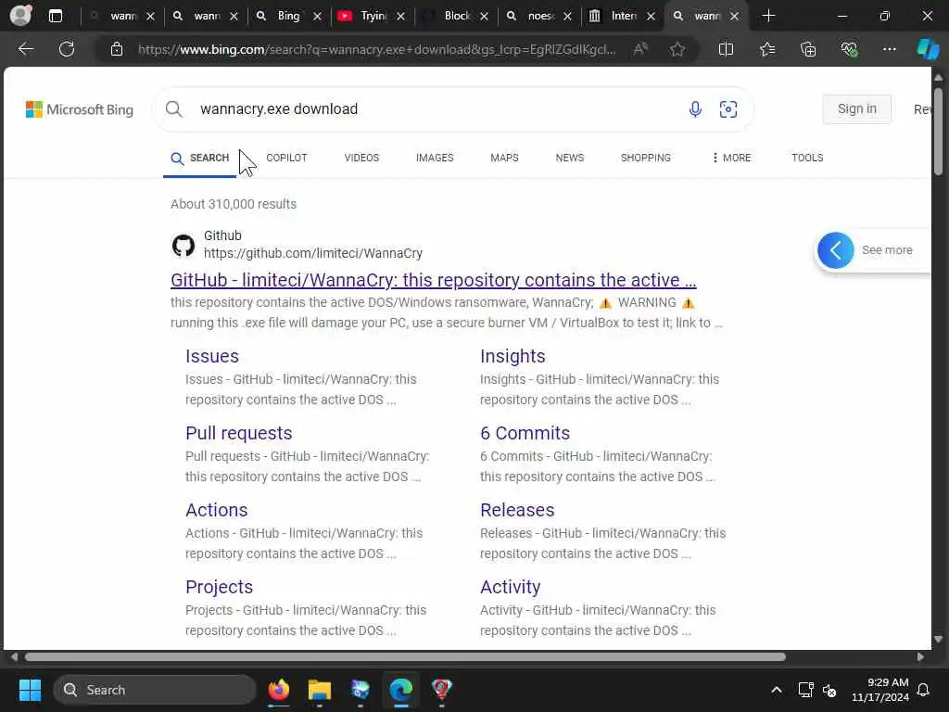This screenshot has width=949, height=712.
Task: Open the Insights sublink
Action: tap(512, 356)
